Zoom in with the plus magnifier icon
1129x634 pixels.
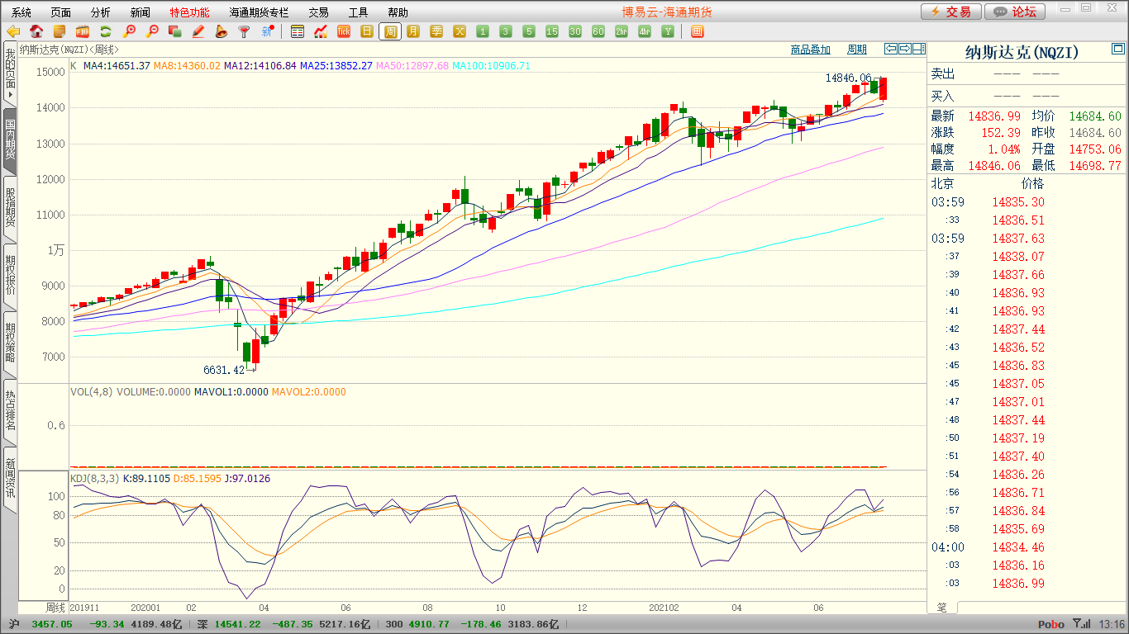click(129, 31)
